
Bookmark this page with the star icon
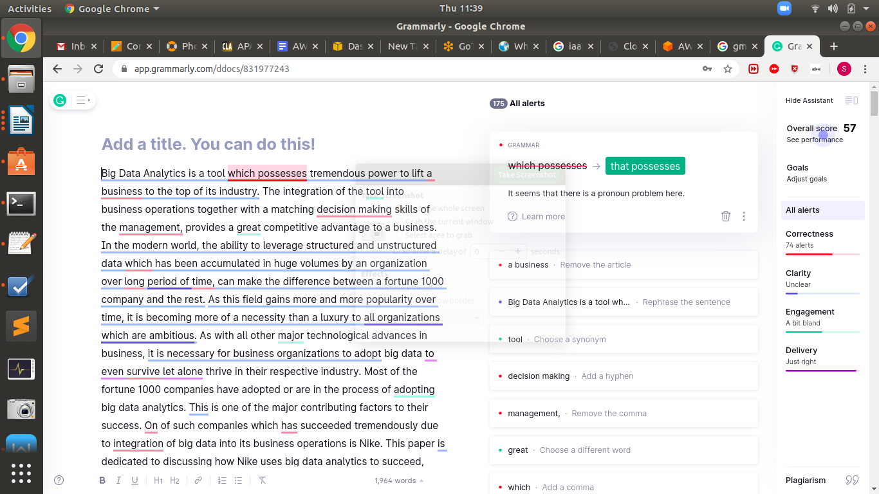[728, 69]
